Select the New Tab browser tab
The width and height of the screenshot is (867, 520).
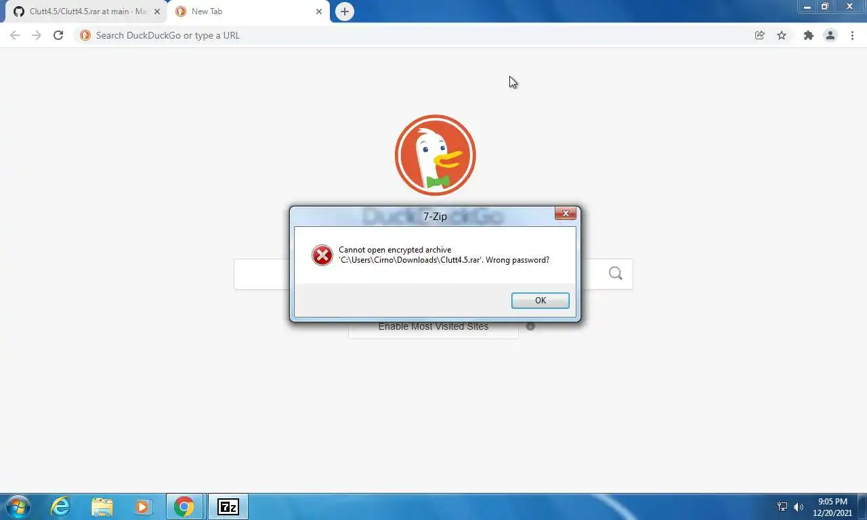(248, 12)
